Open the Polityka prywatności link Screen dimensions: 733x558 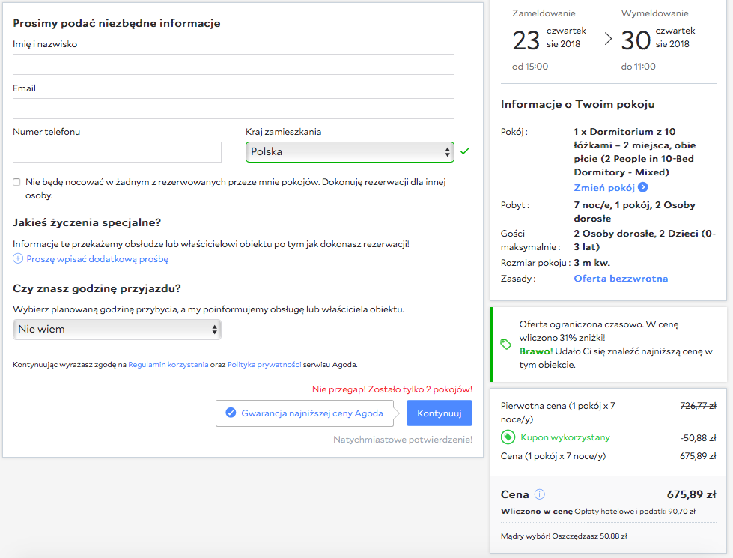point(264,364)
